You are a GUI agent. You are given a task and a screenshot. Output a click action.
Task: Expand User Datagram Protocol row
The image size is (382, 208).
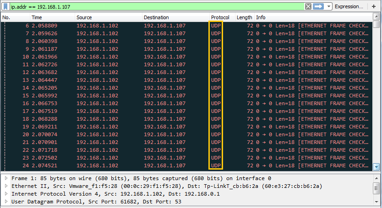pos(6,202)
